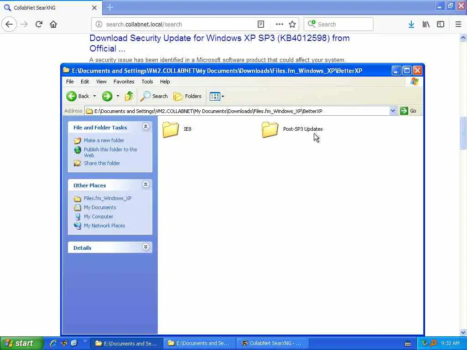Click Explorer Forward green arrow
The width and height of the screenshot is (467, 350).
(107, 96)
